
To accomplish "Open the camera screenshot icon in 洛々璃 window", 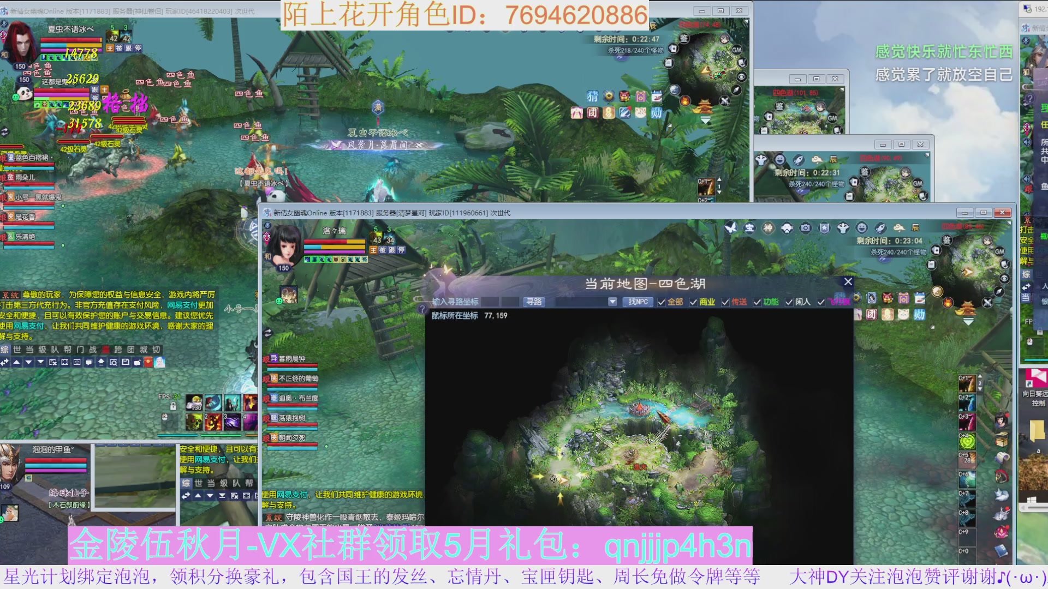I will pyautogui.click(x=806, y=228).
